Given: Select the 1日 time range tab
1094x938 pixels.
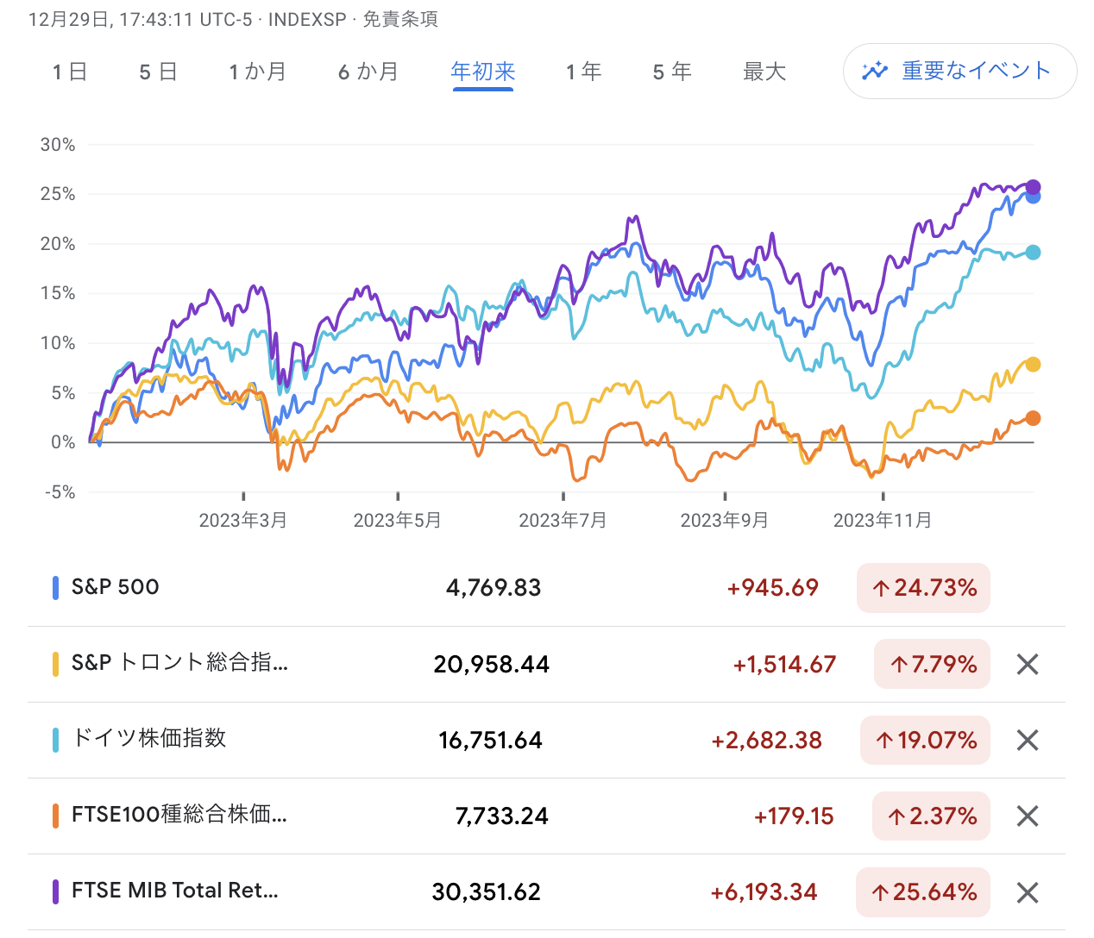Looking at the screenshot, I should pos(70,72).
